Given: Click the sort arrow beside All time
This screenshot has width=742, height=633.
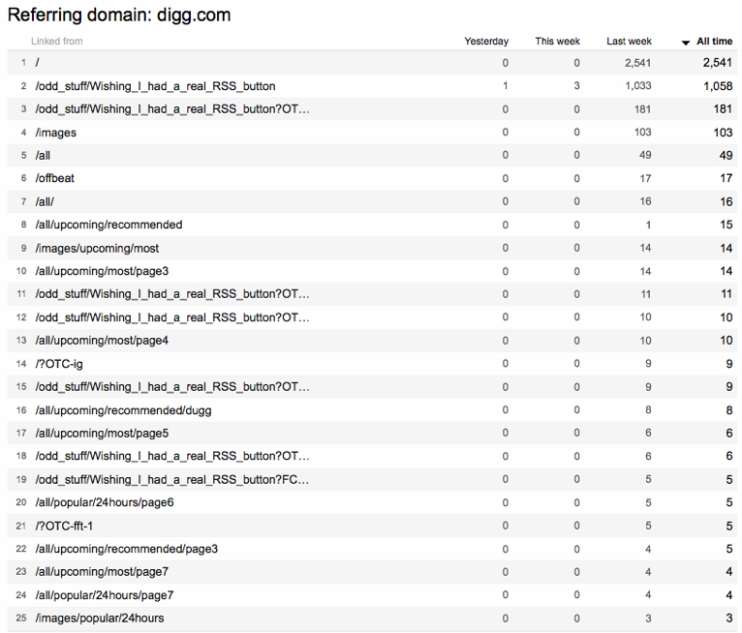Looking at the screenshot, I should 685,43.
